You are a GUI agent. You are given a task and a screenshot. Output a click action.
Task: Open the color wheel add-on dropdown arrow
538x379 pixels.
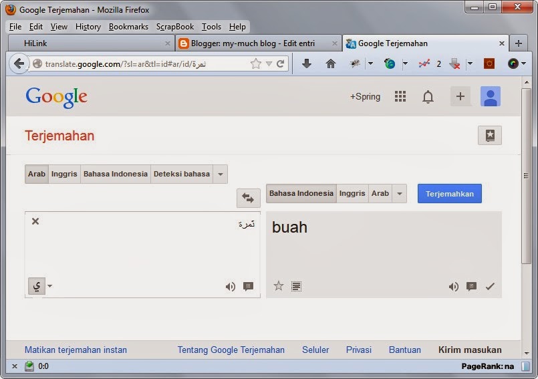pyautogui.click(x=523, y=63)
